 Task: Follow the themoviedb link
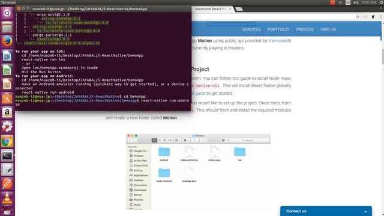(x=280, y=41)
